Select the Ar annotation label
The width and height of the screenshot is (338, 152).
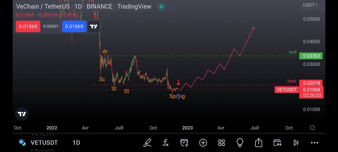tap(105, 52)
